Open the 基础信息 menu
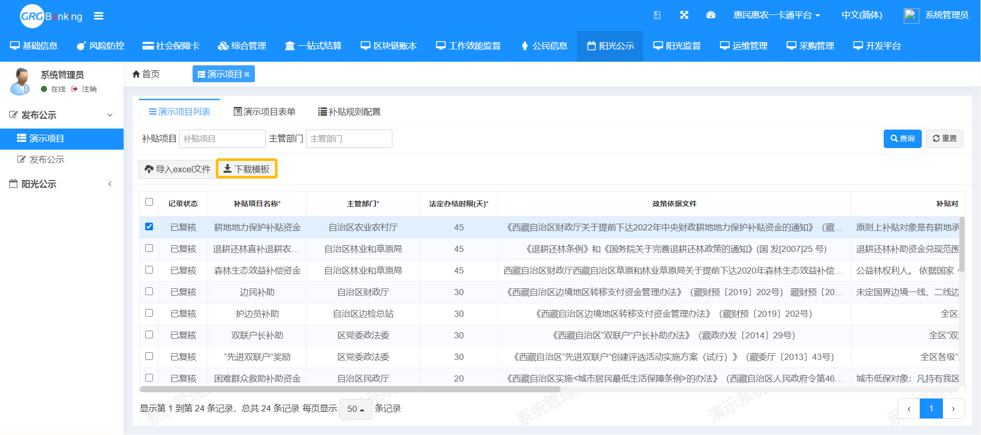The height and width of the screenshot is (435, 981). 34,46
